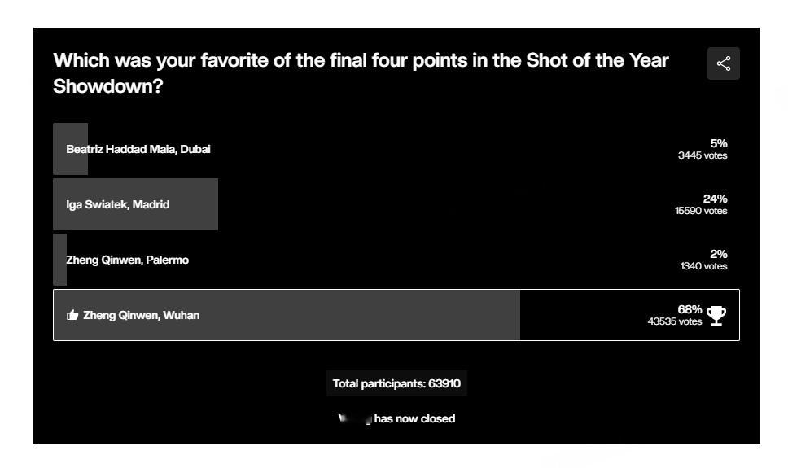Click the 68% result label
Image resolution: width=788 pixels, height=468 pixels.
pyautogui.click(x=689, y=309)
